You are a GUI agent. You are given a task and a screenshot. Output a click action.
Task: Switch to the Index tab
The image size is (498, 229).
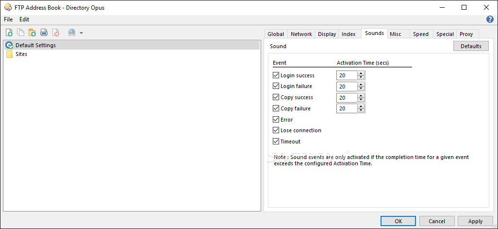[x=349, y=34]
